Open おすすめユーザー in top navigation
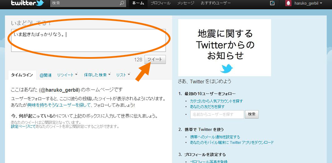 pyautogui.click(x=215, y=3)
